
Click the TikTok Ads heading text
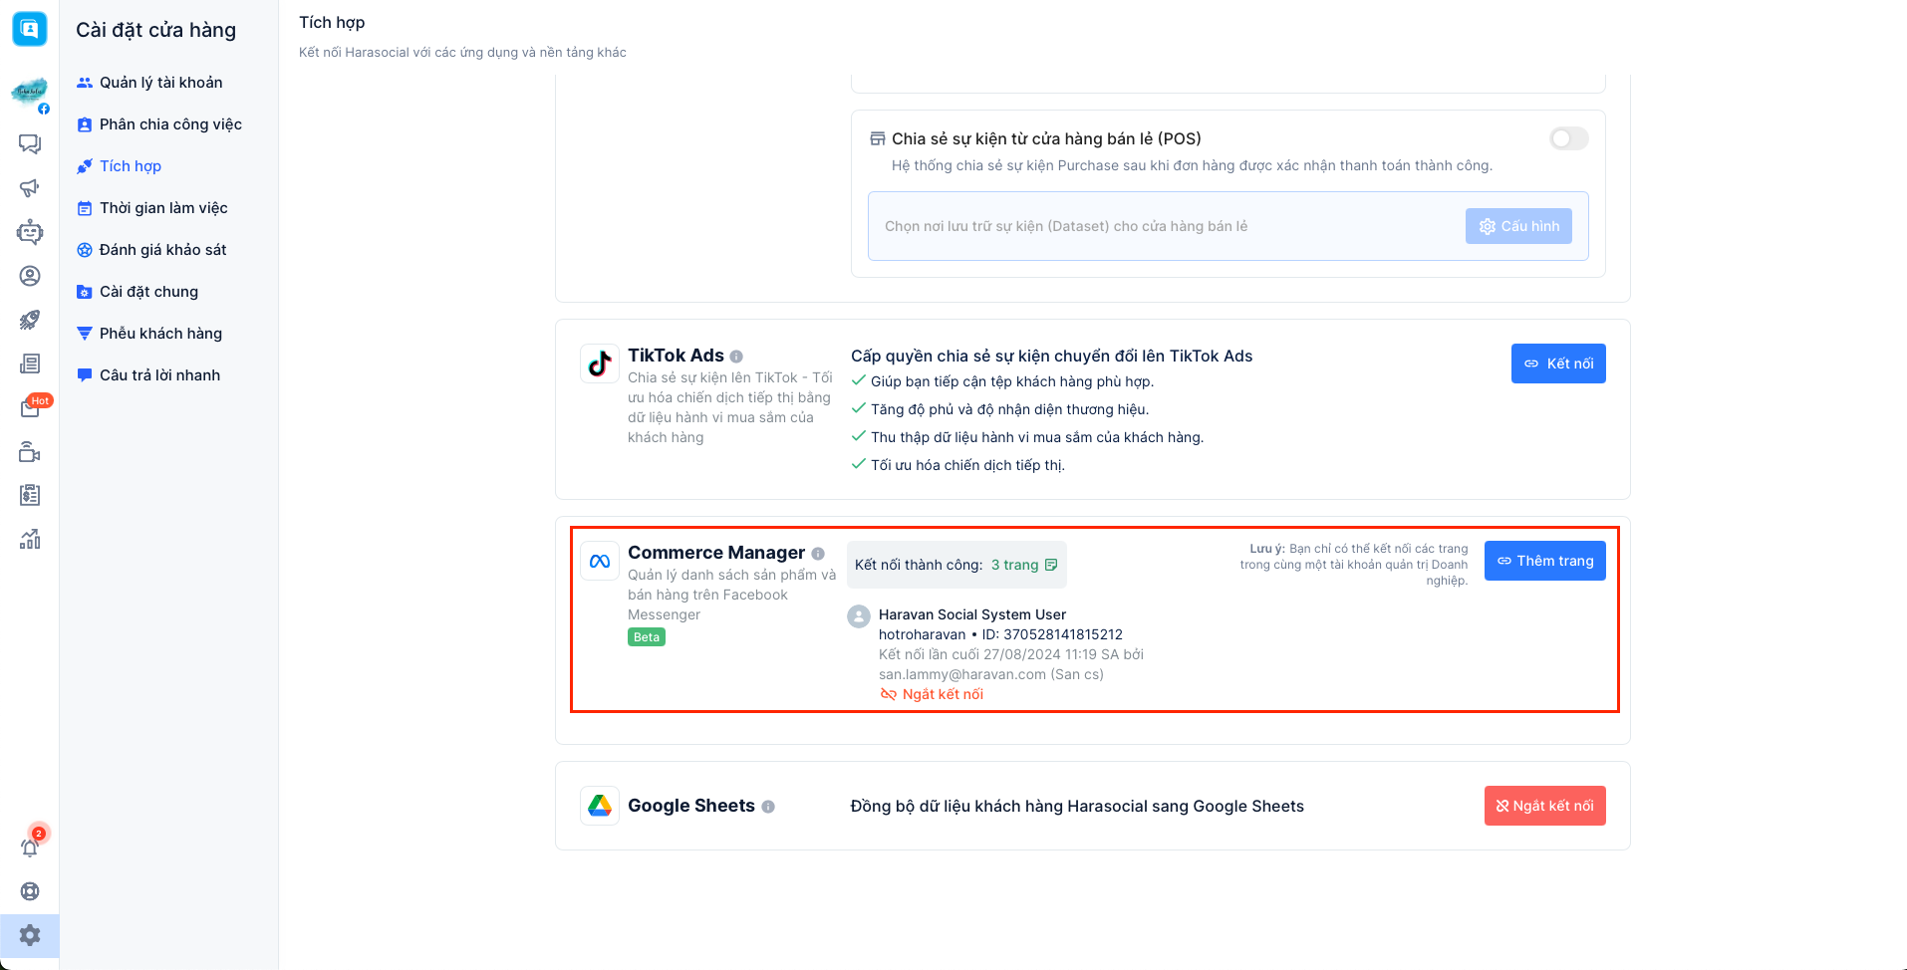pyautogui.click(x=676, y=356)
